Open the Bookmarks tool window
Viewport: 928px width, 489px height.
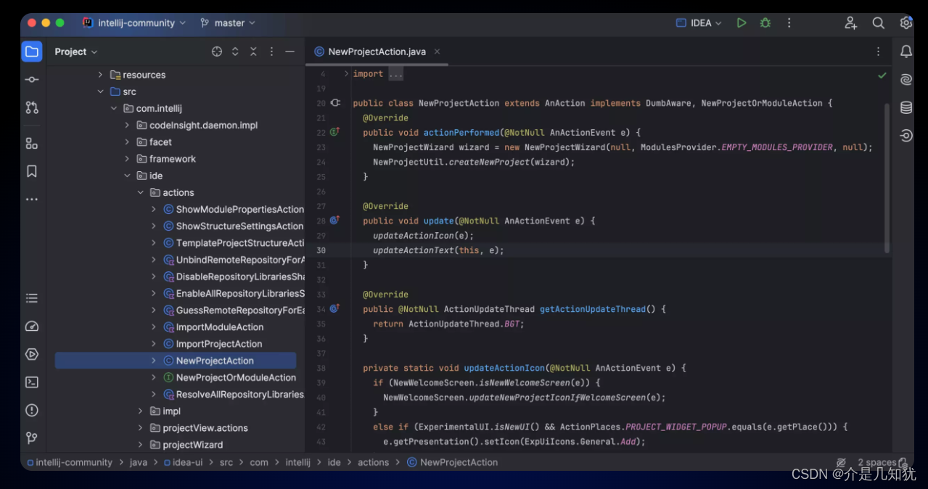pyautogui.click(x=32, y=171)
